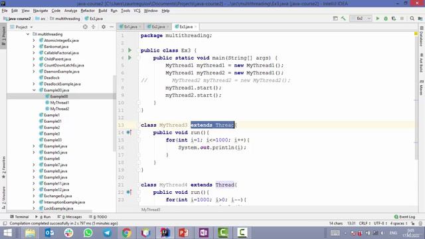Open Chrome from the taskbar

pyautogui.click(x=126, y=233)
